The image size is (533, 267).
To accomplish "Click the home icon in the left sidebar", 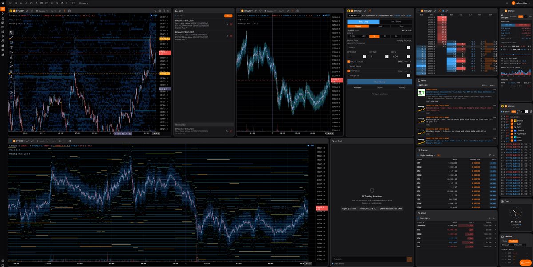I will click(x=3, y=18).
